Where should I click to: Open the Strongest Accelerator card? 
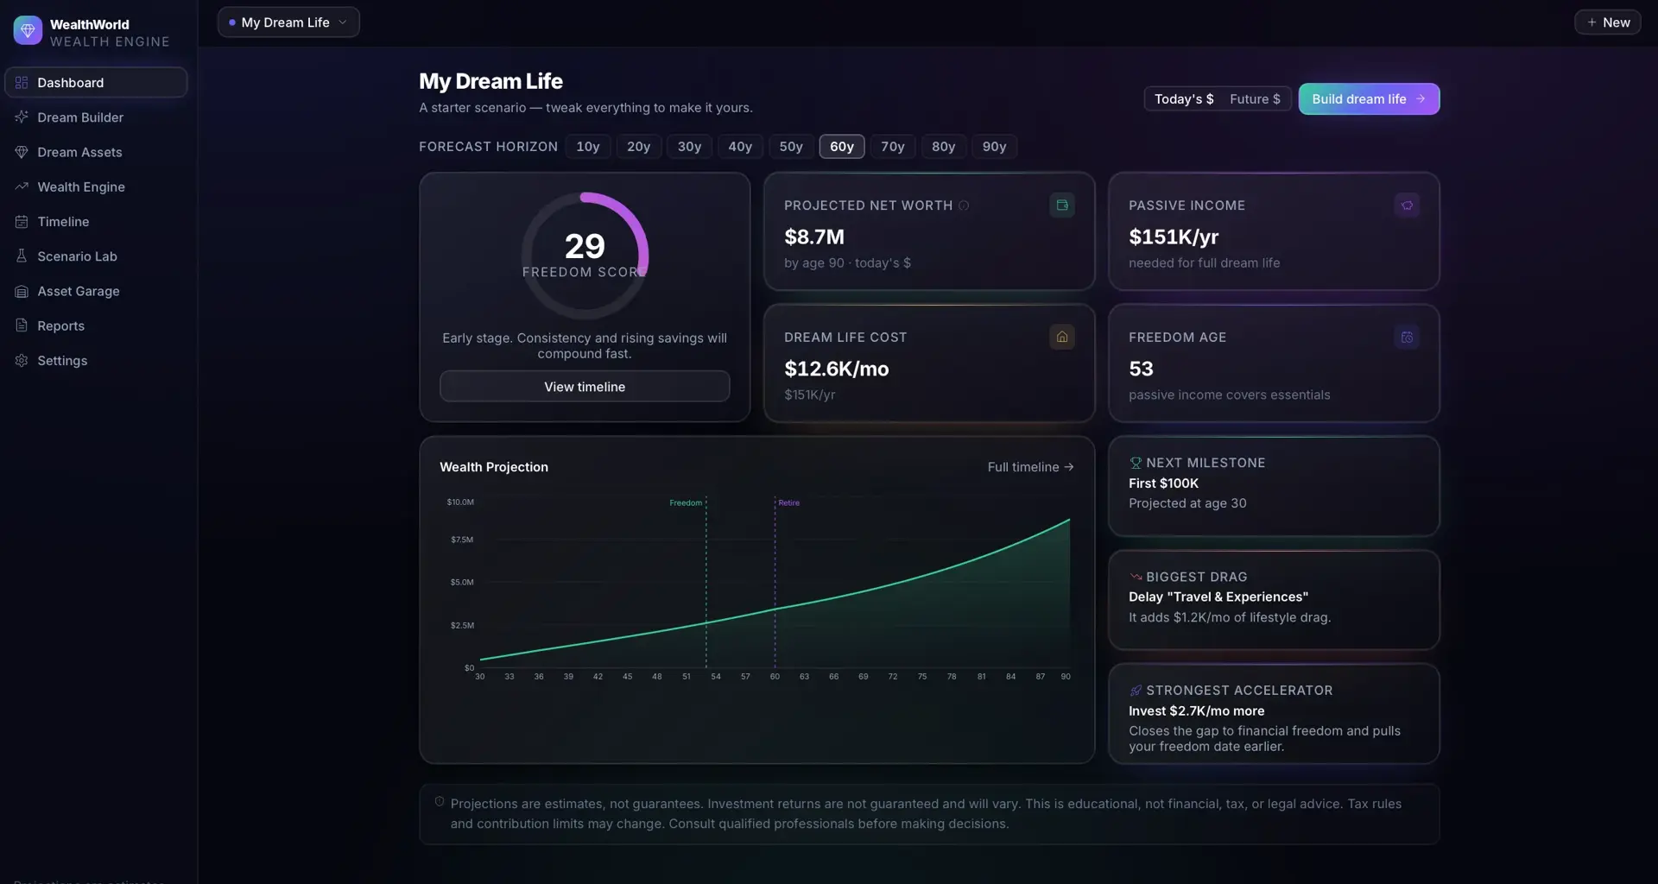coord(1274,714)
